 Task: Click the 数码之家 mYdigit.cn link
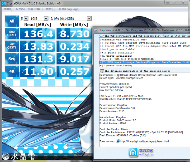click(x=146, y=152)
